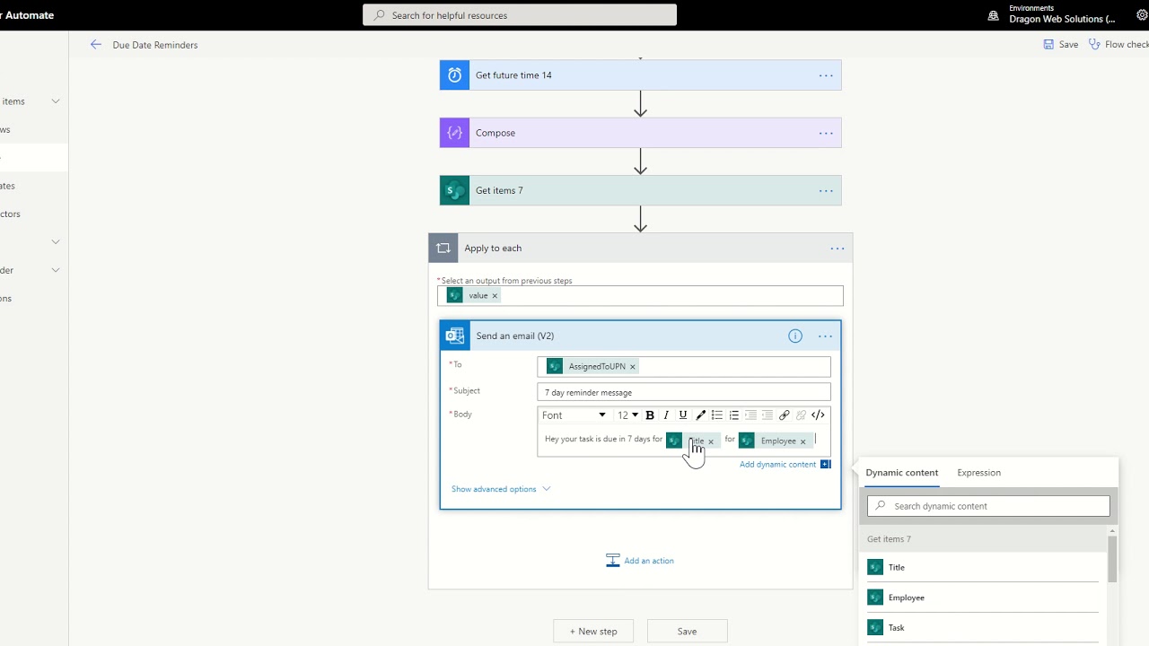This screenshot has width=1149, height=646.
Task: Insert a hyperlink in the email body
Action: [784, 415]
